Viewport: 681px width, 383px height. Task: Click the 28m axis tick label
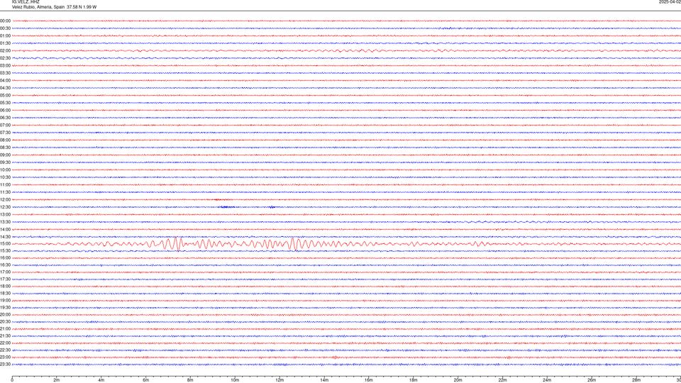click(636, 380)
